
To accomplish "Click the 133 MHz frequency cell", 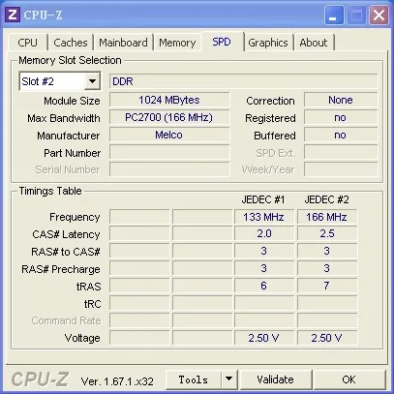I will coord(264,217).
